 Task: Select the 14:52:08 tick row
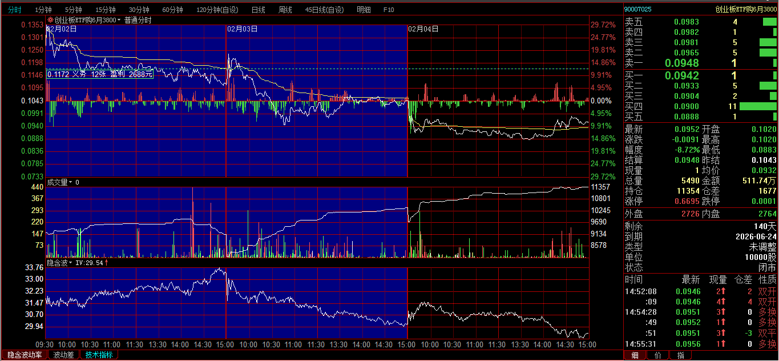[701, 291]
